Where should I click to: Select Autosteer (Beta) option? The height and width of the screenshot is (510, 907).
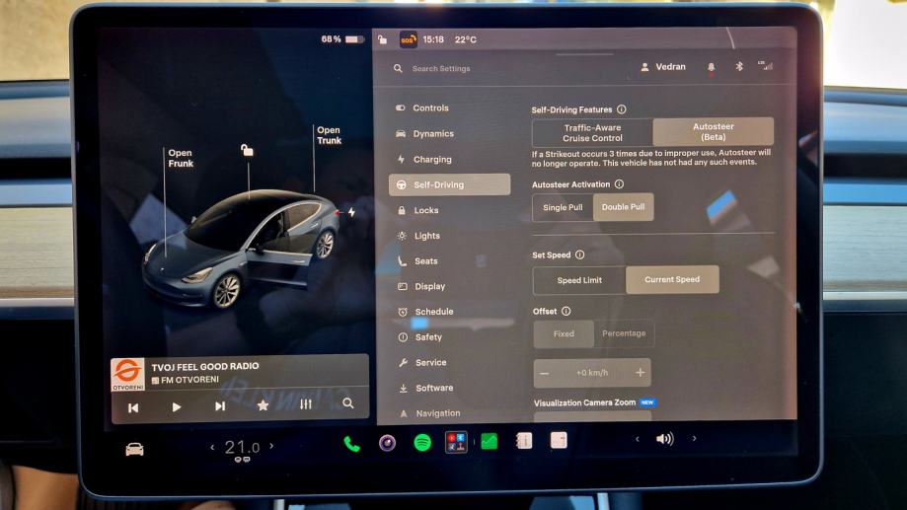pyautogui.click(x=714, y=132)
